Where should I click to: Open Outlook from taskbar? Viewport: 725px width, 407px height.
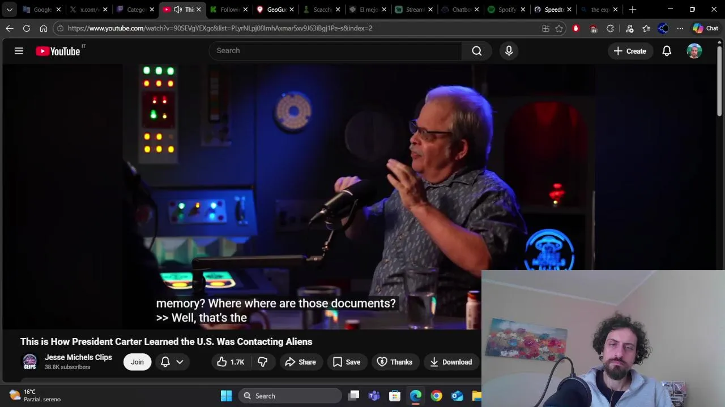coord(457,396)
